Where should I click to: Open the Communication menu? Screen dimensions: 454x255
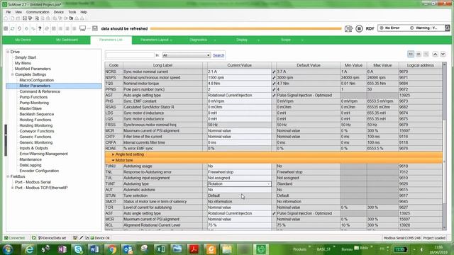(38, 12)
